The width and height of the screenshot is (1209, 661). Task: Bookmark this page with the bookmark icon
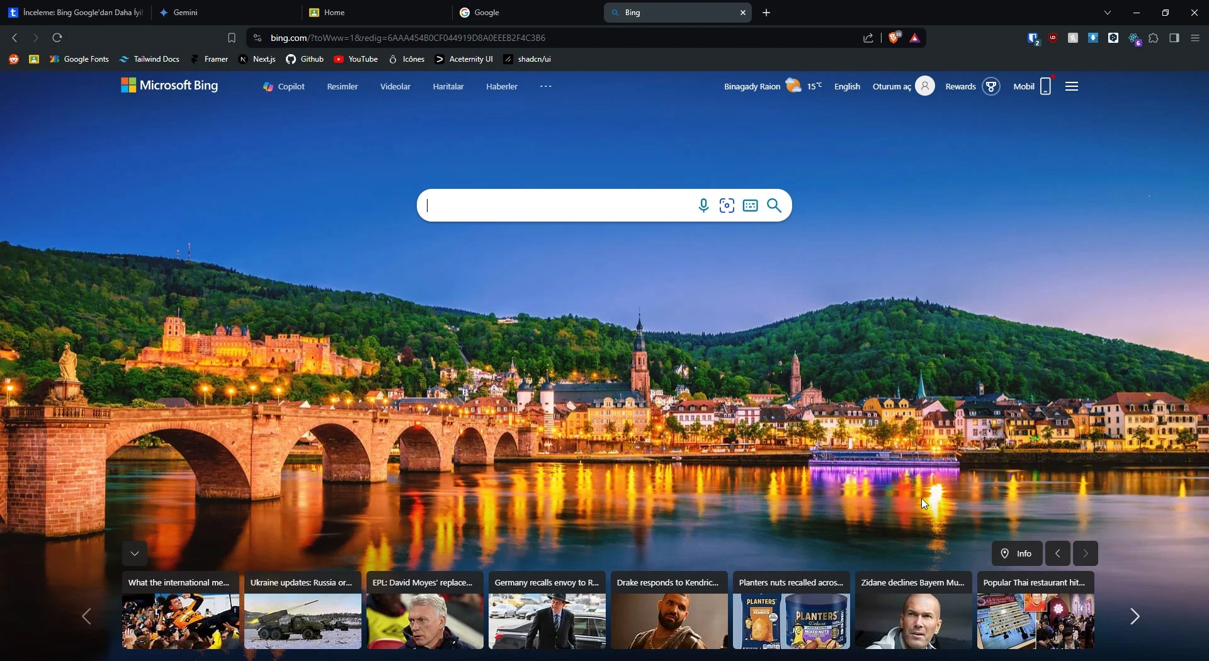(x=232, y=38)
